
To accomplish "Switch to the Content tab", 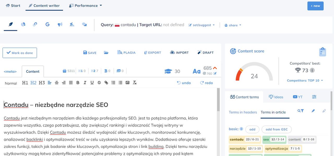I will (x=33, y=71).
